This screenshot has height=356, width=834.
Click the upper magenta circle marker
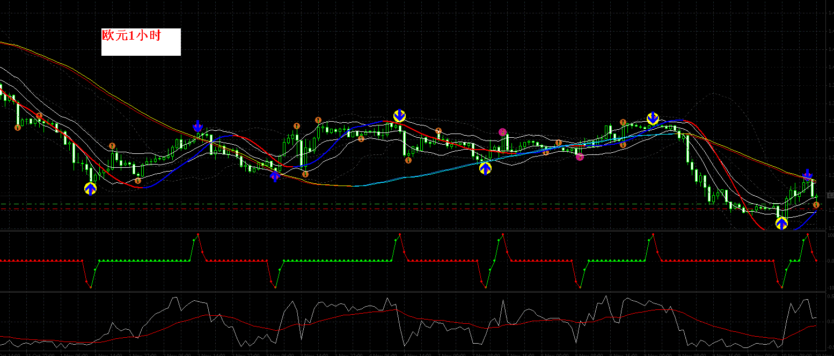502,132
